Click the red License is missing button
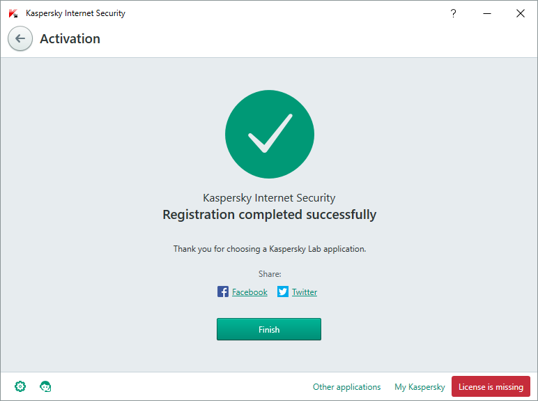The width and height of the screenshot is (538, 401). click(x=491, y=386)
